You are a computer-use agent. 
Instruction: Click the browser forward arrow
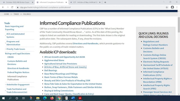(8, 7)
